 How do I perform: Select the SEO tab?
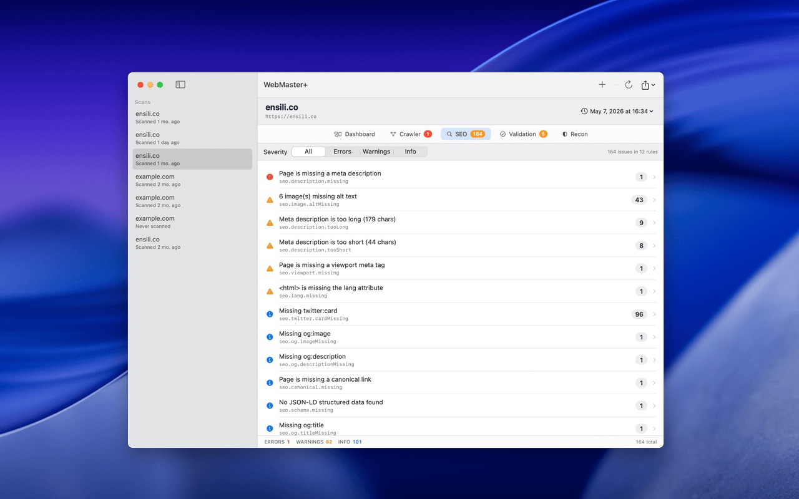click(466, 134)
